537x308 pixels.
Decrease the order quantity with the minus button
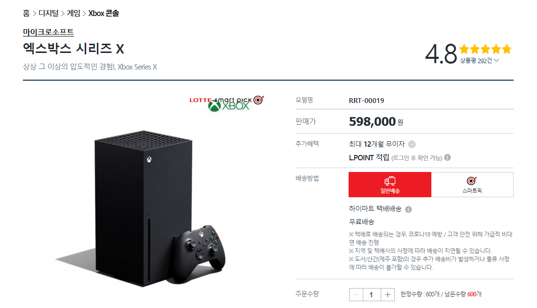click(x=356, y=295)
